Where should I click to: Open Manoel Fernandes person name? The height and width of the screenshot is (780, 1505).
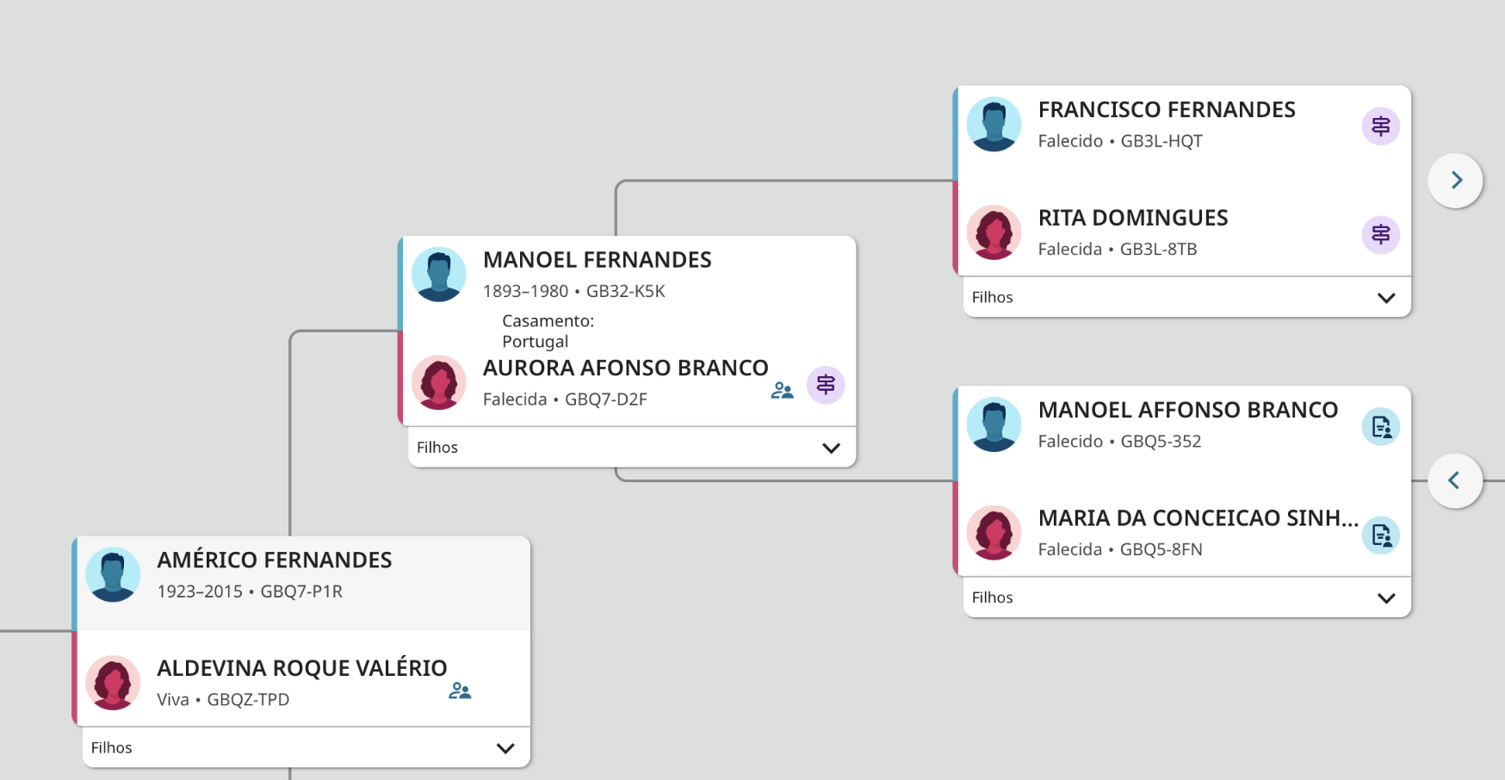[x=597, y=260]
